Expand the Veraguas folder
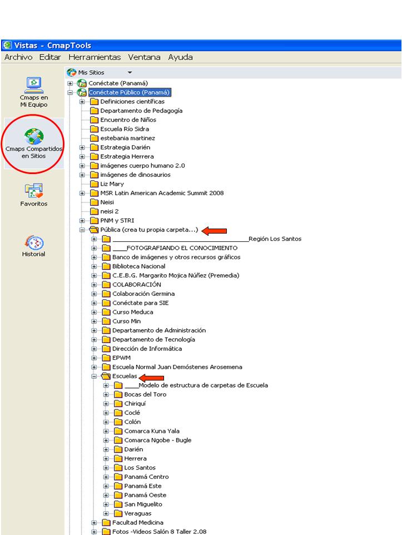 tap(106, 513)
